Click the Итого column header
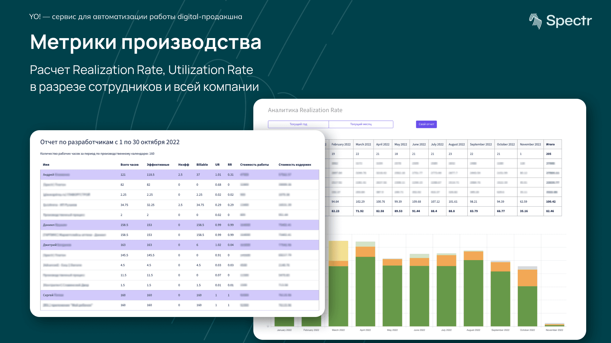This screenshot has width=611, height=343. pos(550,144)
